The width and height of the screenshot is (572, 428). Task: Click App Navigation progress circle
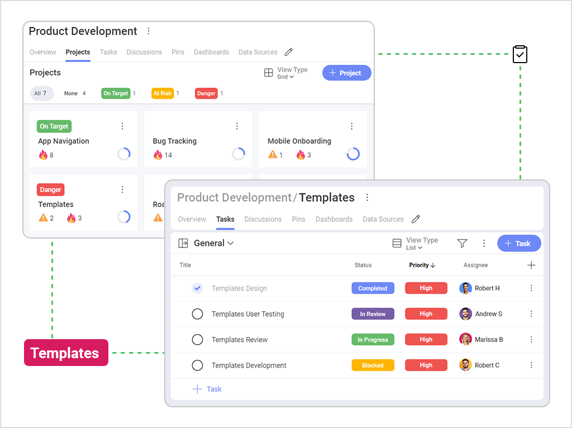pyautogui.click(x=124, y=154)
